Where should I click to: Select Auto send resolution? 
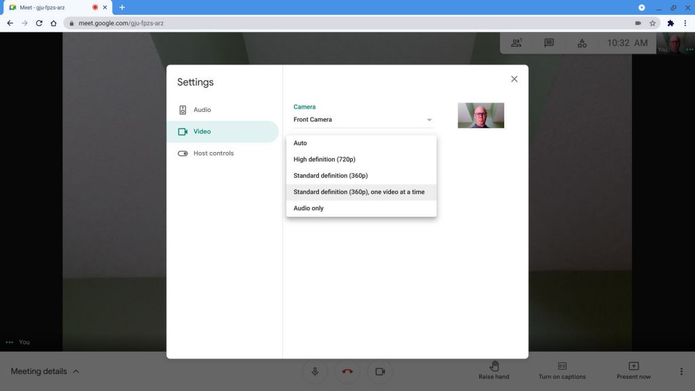click(299, 143)
